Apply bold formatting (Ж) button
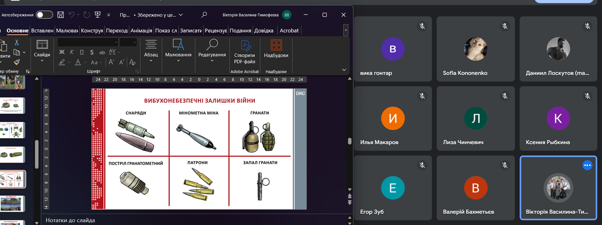Viewport: 602px width, 225px height. [62, 52]
